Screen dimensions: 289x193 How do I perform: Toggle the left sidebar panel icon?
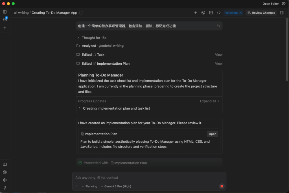5,12
